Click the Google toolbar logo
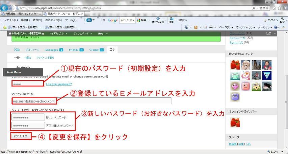 coord(113,20)
